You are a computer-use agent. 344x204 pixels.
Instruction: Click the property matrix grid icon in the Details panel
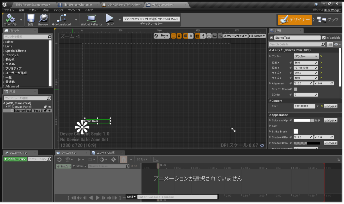click(x=330, y=44)
